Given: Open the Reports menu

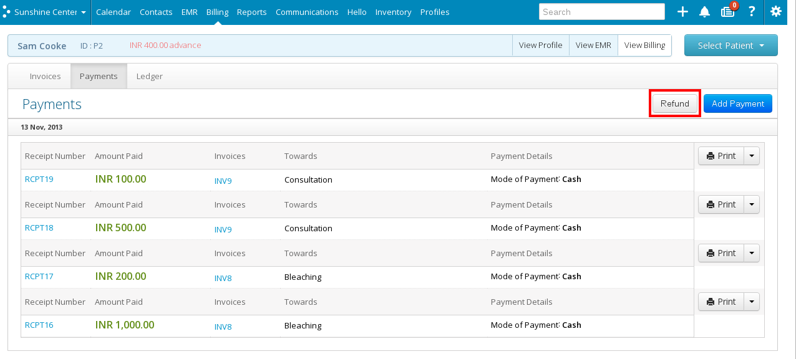Looking at the screenshot, I should coord(252,12).
